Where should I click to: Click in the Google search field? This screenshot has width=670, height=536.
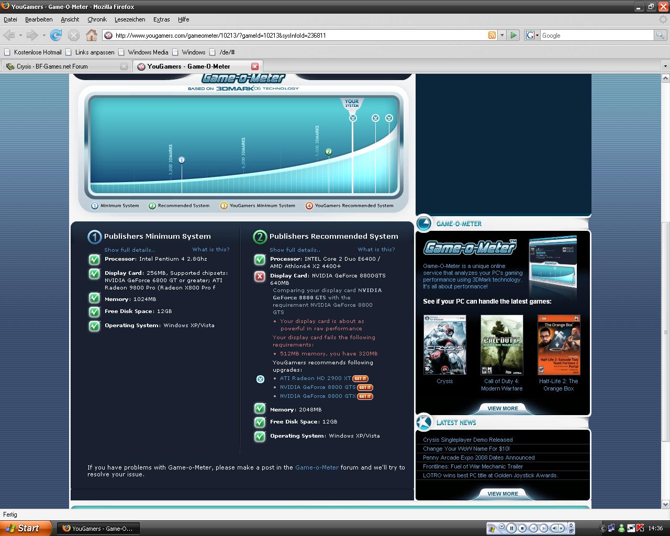(x=597, y=35)
